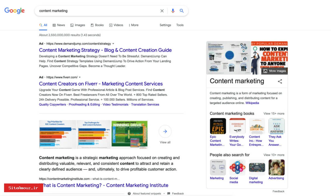The width and height of the screenshot is (331, 196).
Task: Click the Proofreading & Editing sitelink
Action: point(84,105)
